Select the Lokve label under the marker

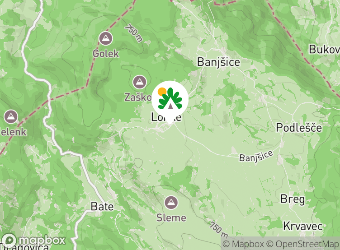[x=166, y=117]
